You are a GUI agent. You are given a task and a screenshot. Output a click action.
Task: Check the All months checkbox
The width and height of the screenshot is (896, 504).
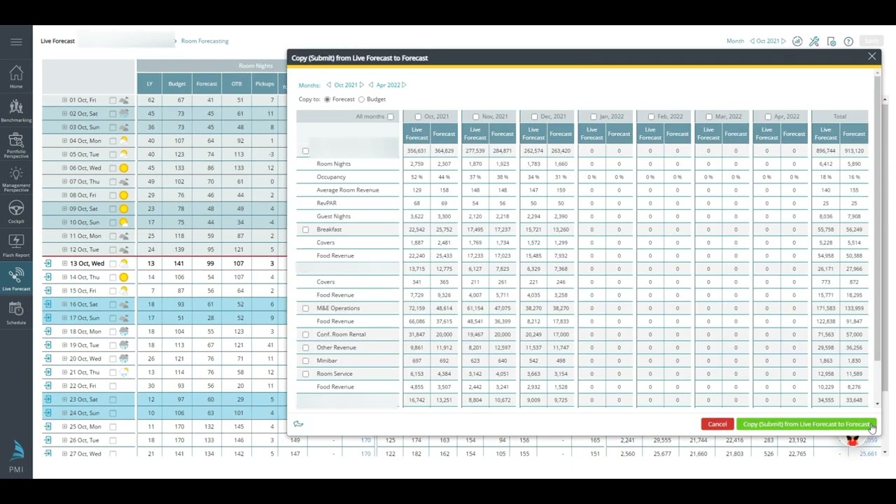(x=391, y=117)
